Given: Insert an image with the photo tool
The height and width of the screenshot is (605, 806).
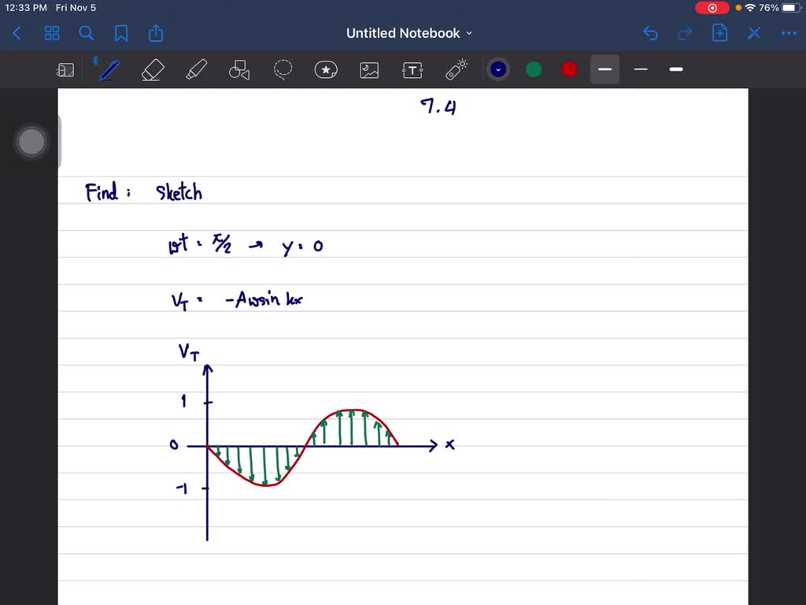Looking at the screenshot, I should (x=369, y=69).
